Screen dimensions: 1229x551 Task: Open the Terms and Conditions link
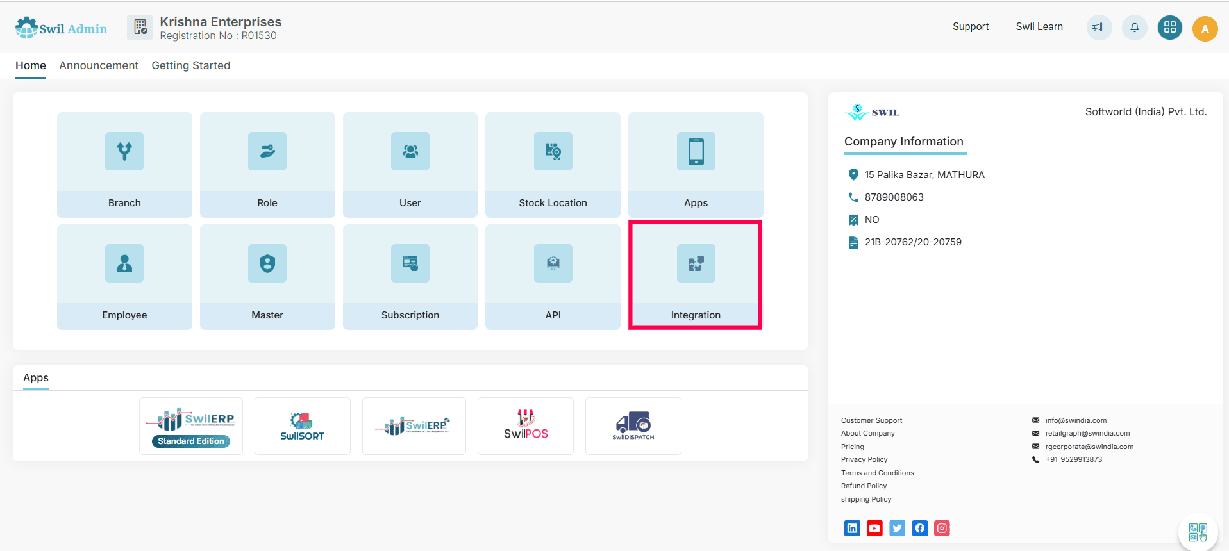point(878,473)
